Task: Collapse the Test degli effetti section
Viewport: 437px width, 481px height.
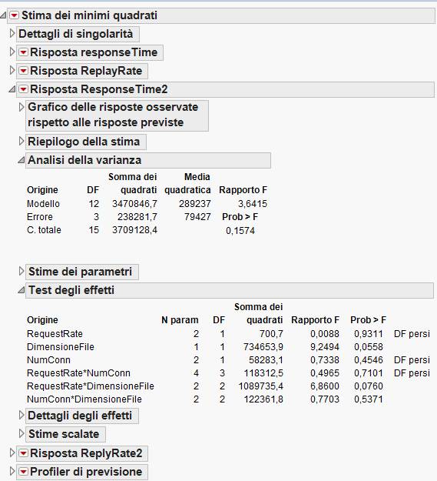Action: tap(21, 290)
